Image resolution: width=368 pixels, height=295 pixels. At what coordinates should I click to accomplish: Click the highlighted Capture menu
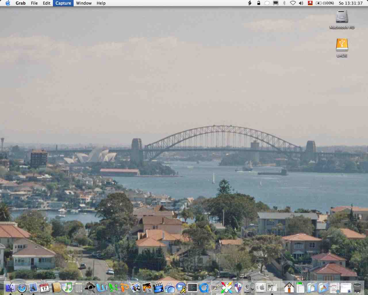pyautogui.click(x=63, y=3)
